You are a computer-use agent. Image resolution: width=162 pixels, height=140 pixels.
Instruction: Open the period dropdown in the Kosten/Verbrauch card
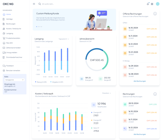pos(107,93)
